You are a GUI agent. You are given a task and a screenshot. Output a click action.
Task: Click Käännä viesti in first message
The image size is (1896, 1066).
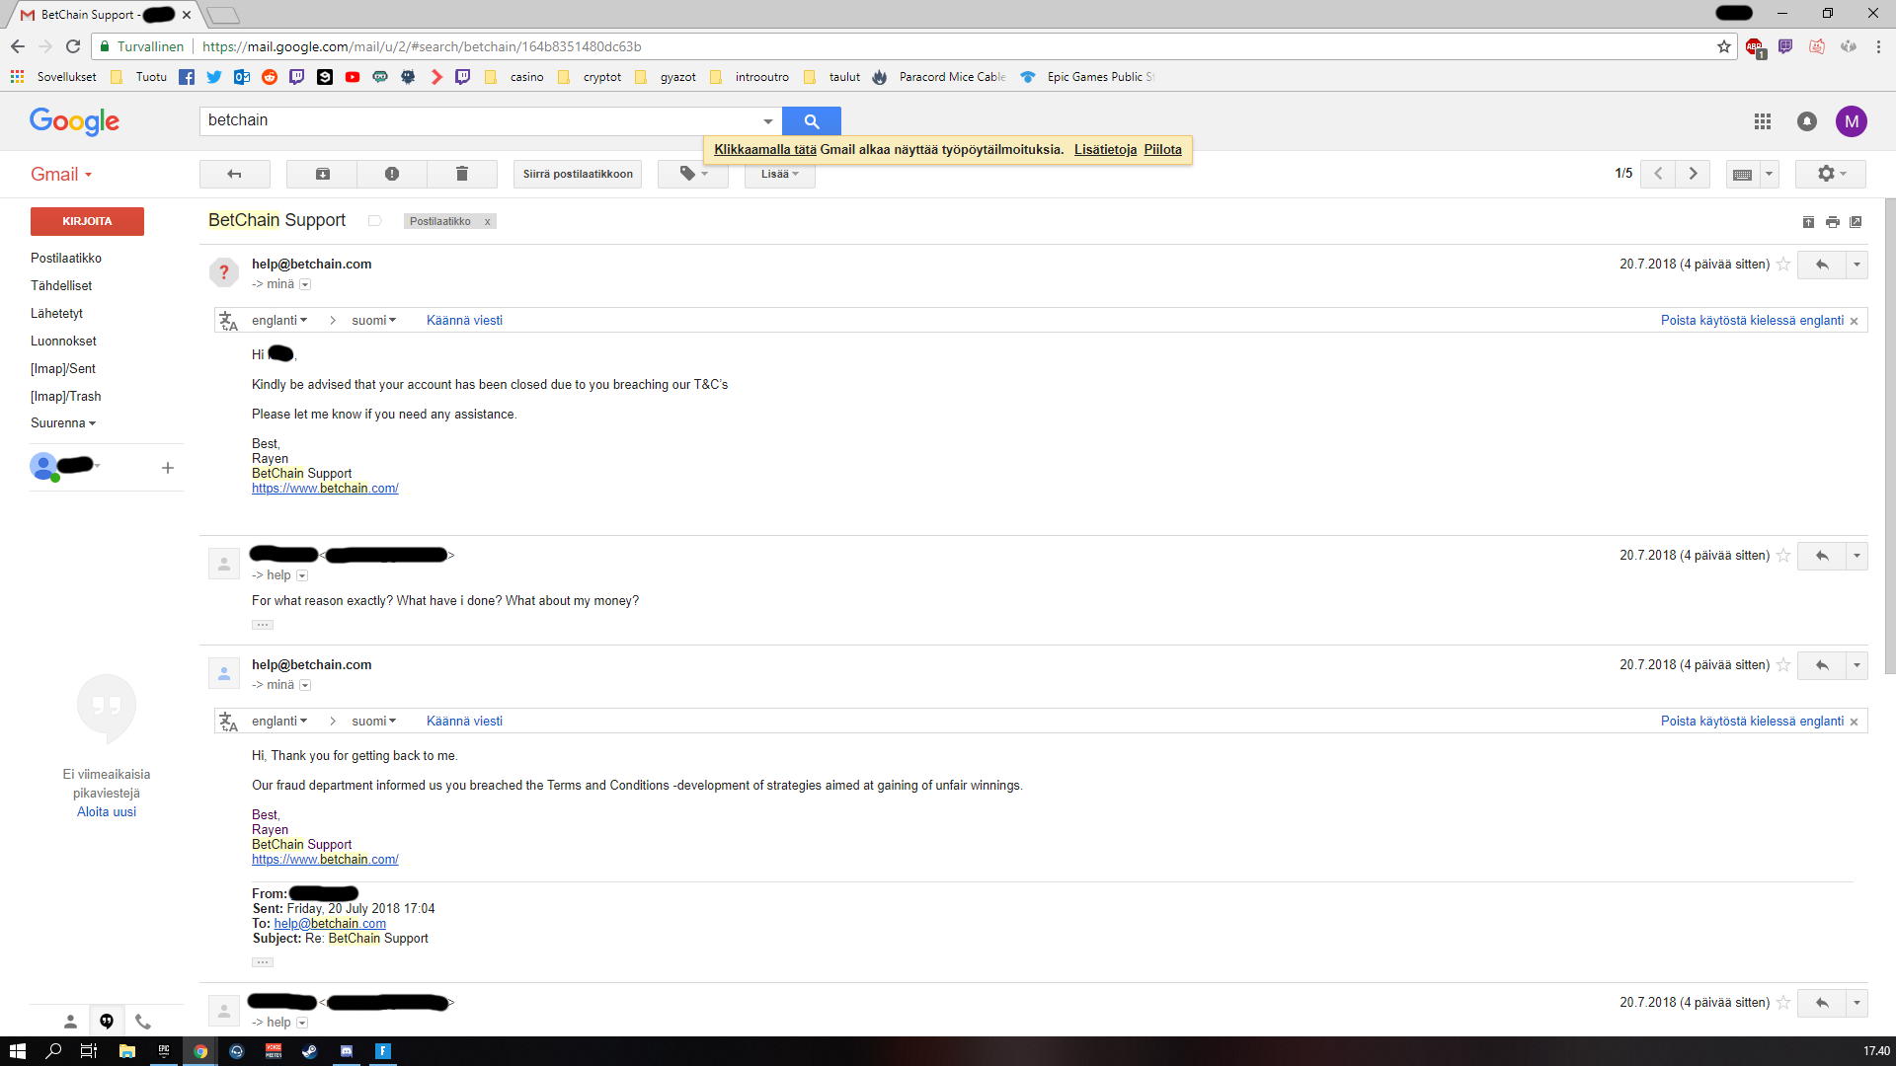point(464,320)
